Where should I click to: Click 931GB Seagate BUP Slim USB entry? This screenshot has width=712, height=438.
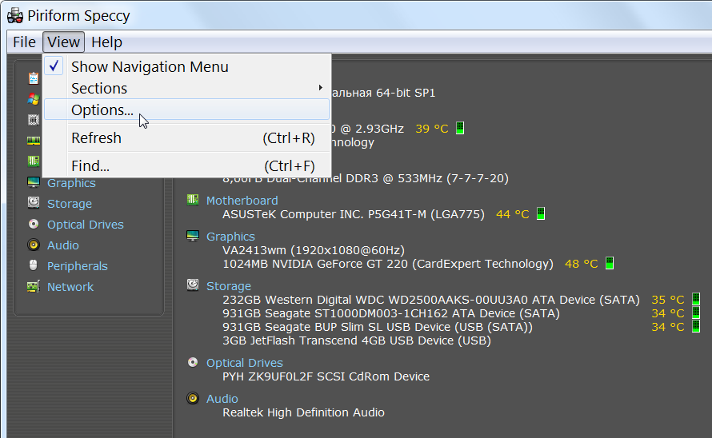click(x=378, y=327)
